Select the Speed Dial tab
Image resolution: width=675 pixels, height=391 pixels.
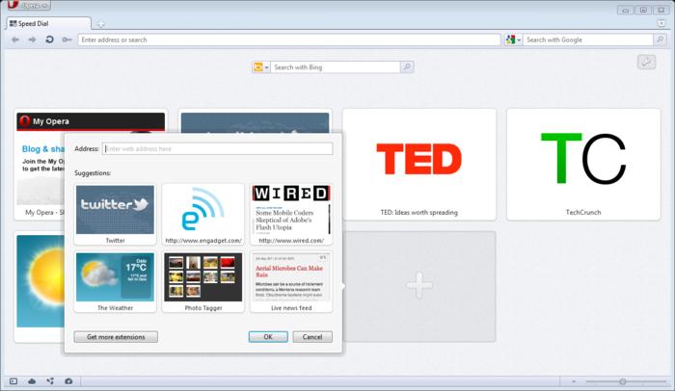(x=48, y=24)
